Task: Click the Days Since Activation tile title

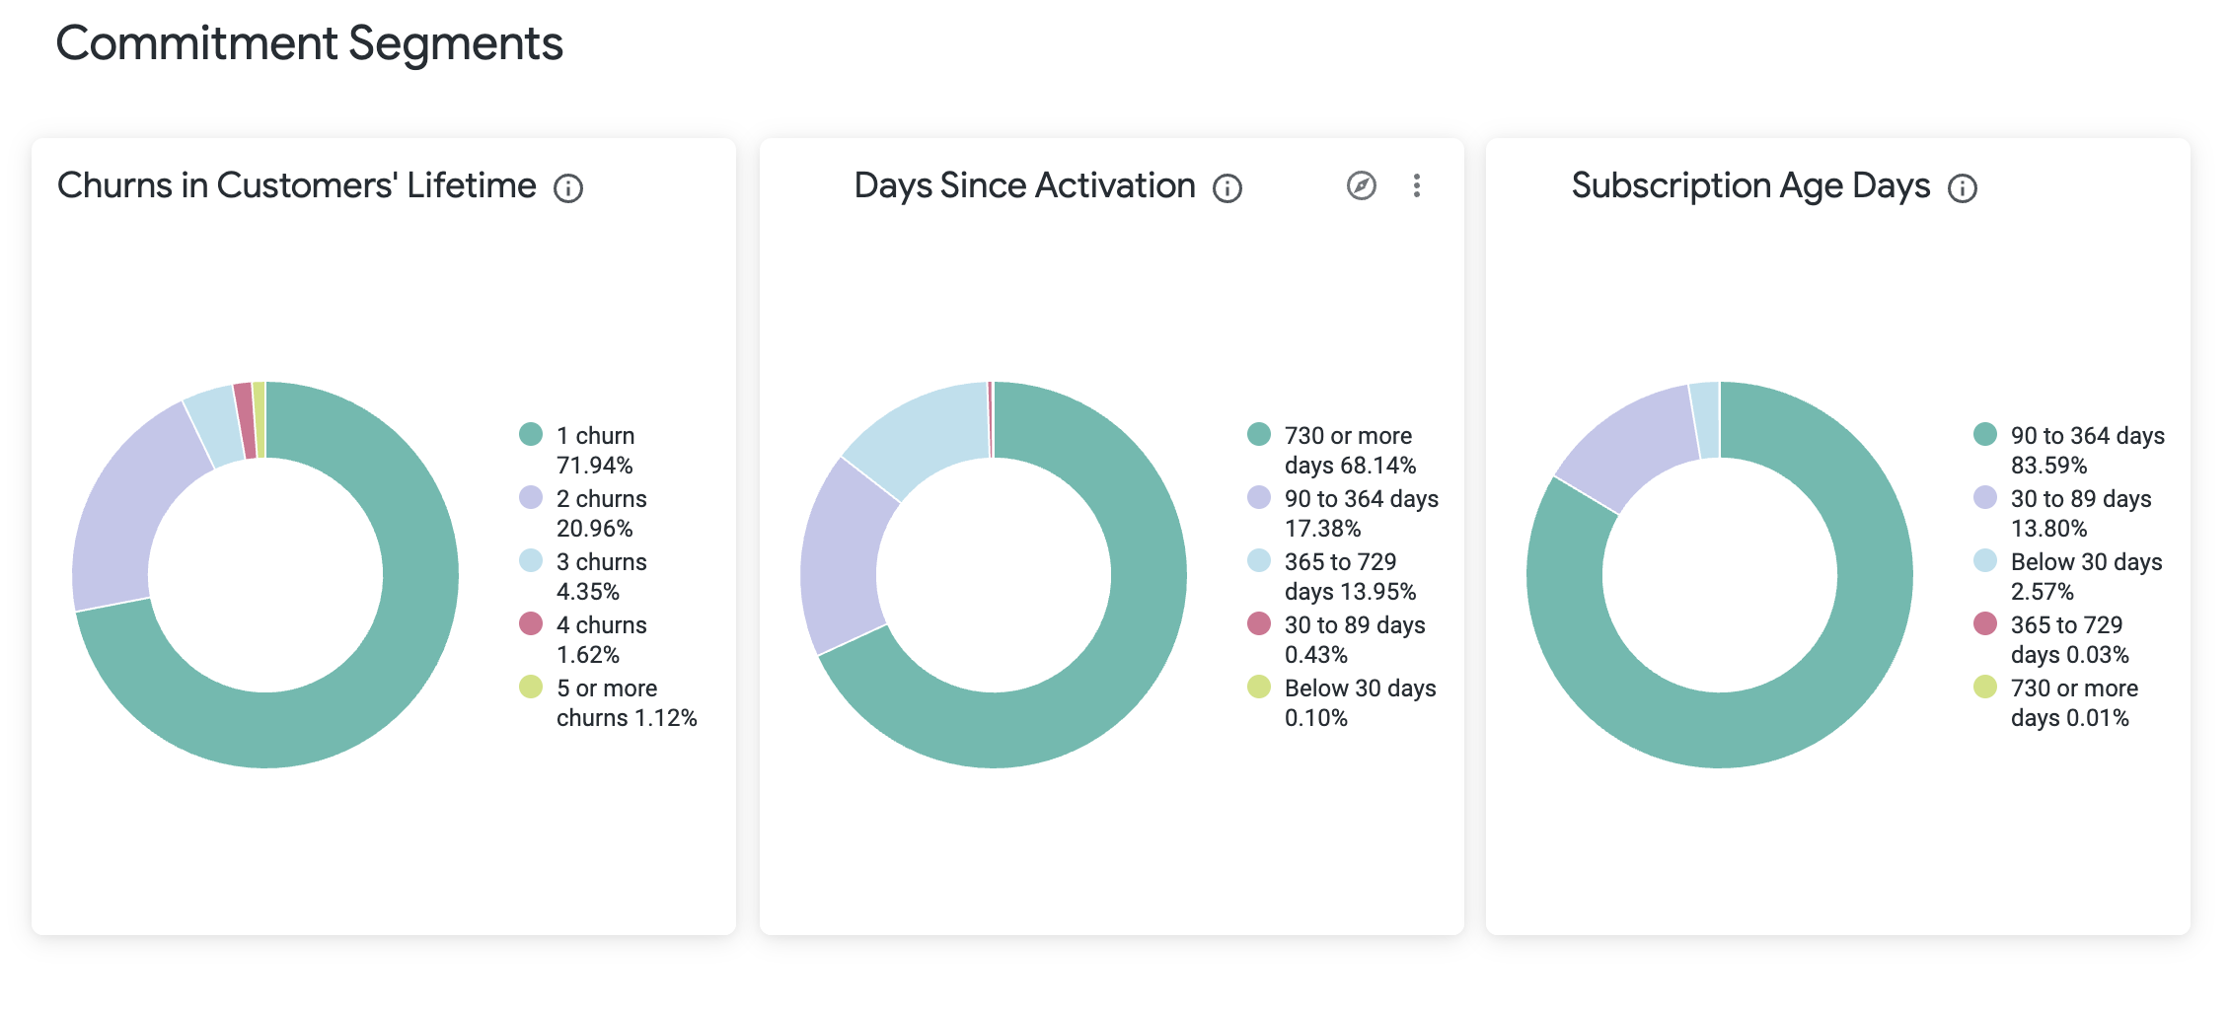Action: [x=1024, y=185]
